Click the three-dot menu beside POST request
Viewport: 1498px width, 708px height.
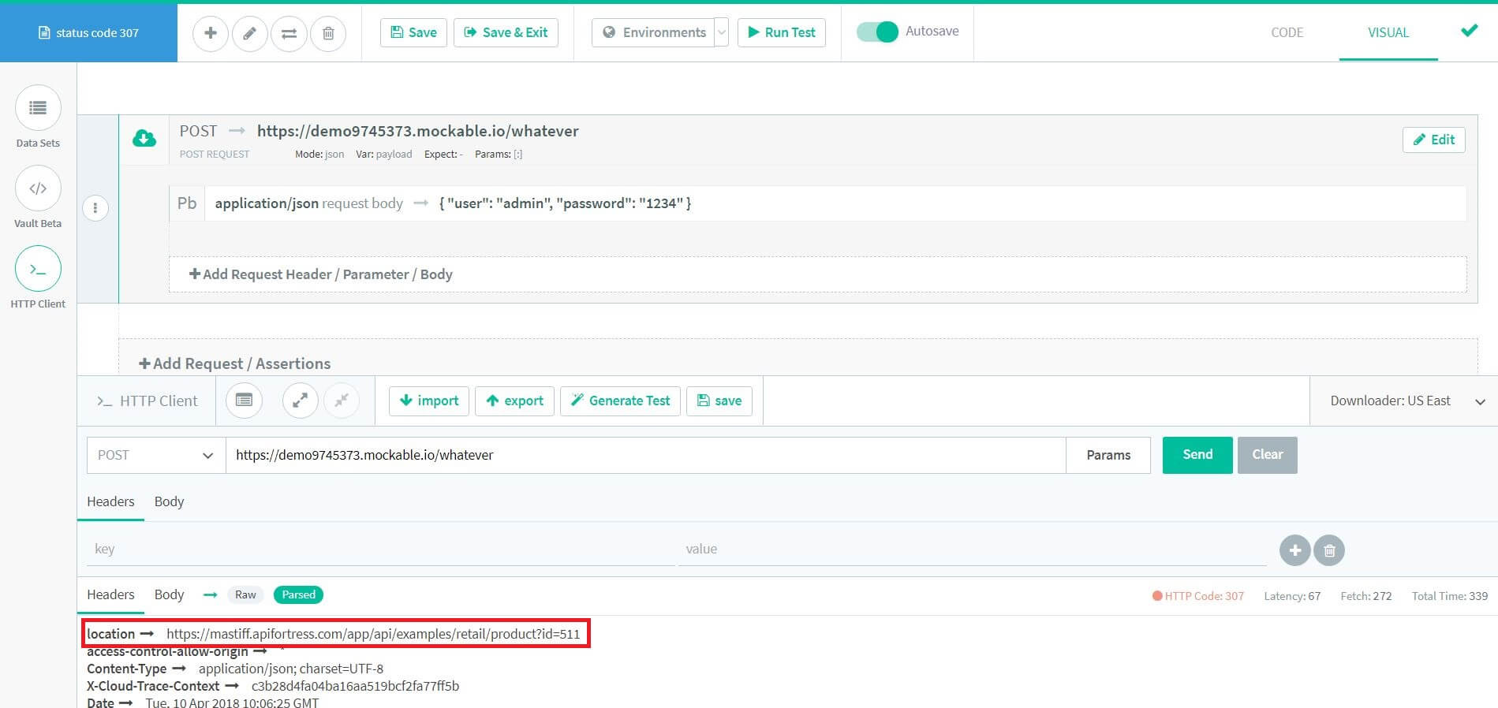pos(95,208)
